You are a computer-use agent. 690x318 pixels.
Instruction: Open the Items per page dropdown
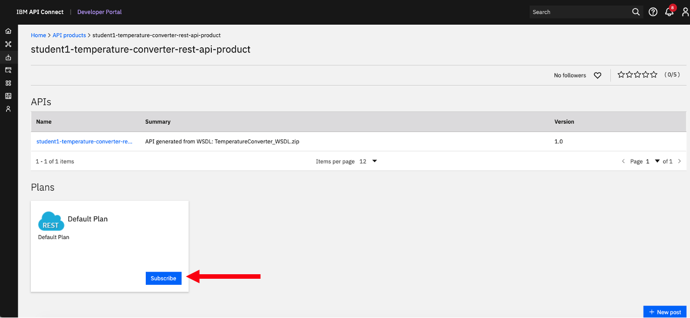(x=368, y=162)
